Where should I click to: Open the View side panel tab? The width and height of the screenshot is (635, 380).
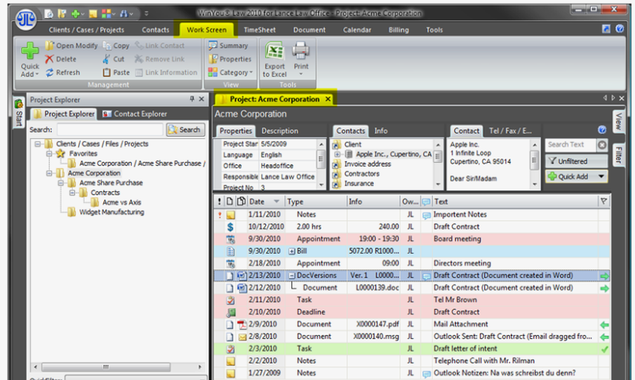618,121
